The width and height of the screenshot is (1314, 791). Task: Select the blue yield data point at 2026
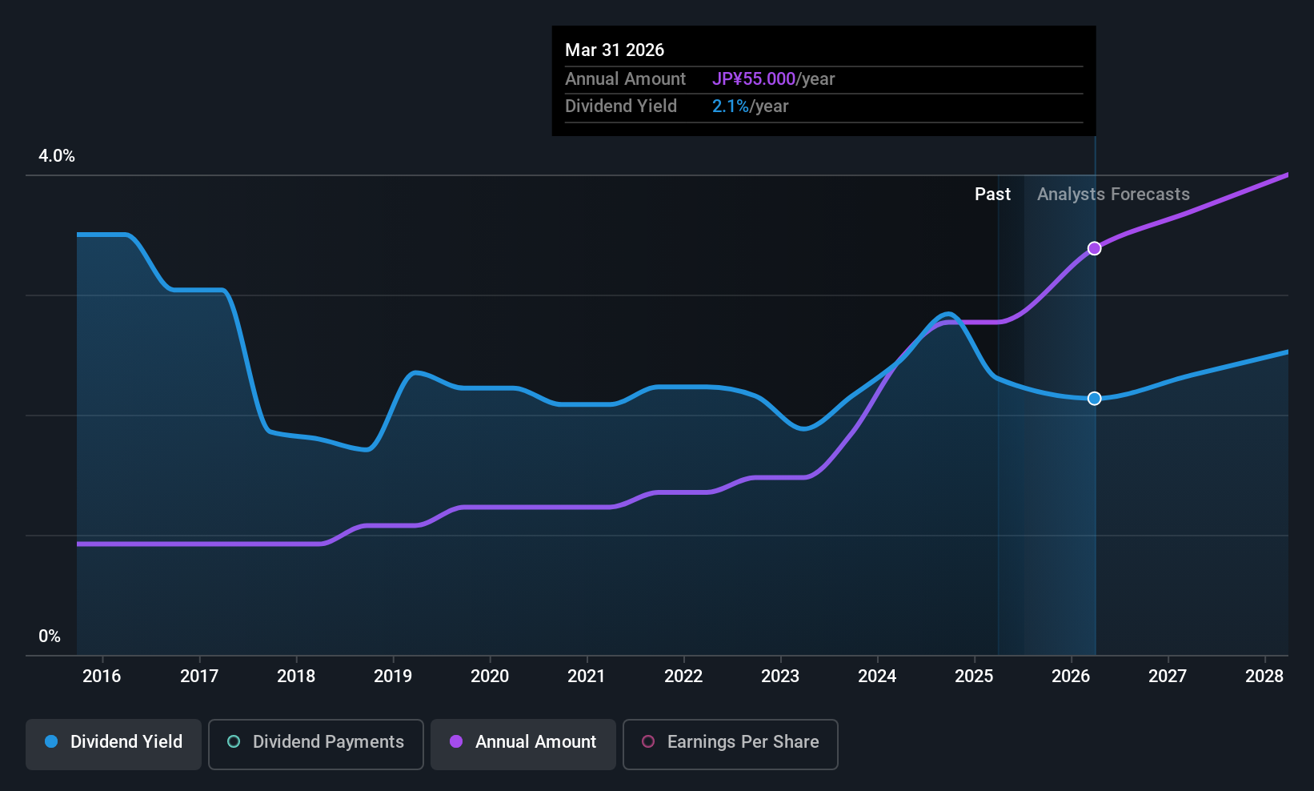pos(1094,398)
